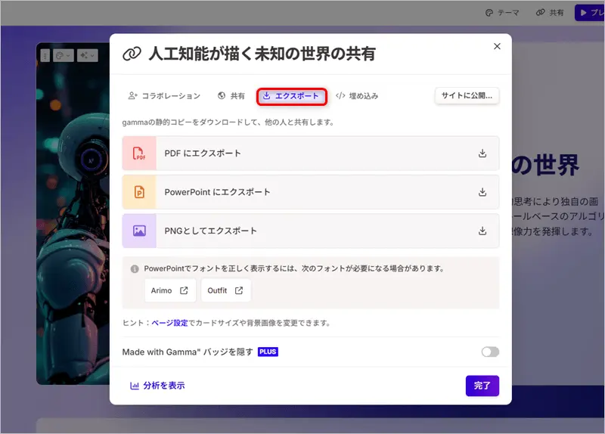Close the share dialog with X
Viewport: 605px width, 434px height.
tap(497, 46)
